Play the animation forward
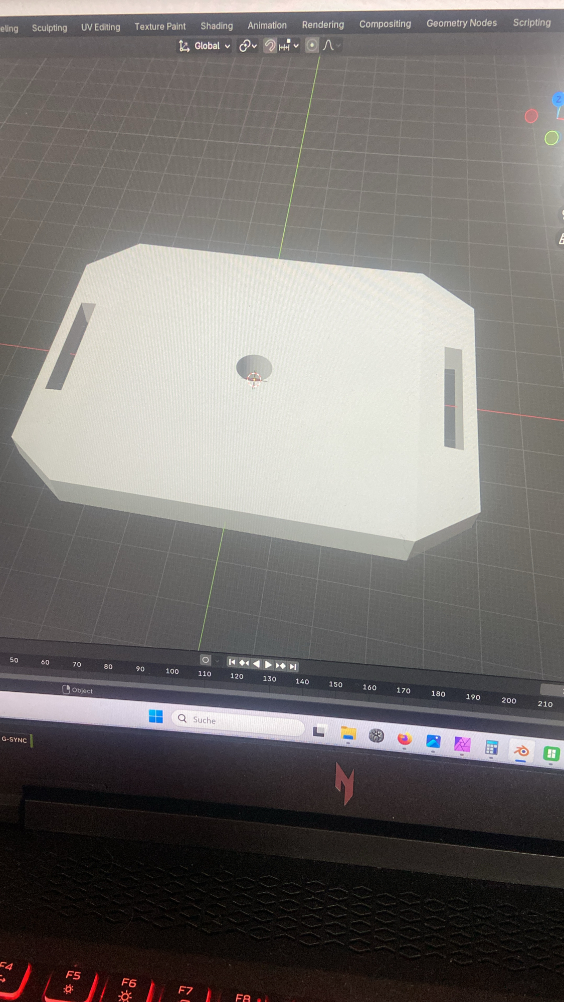Viewport: 564px width, 1002px height. [x=268, y=665]
